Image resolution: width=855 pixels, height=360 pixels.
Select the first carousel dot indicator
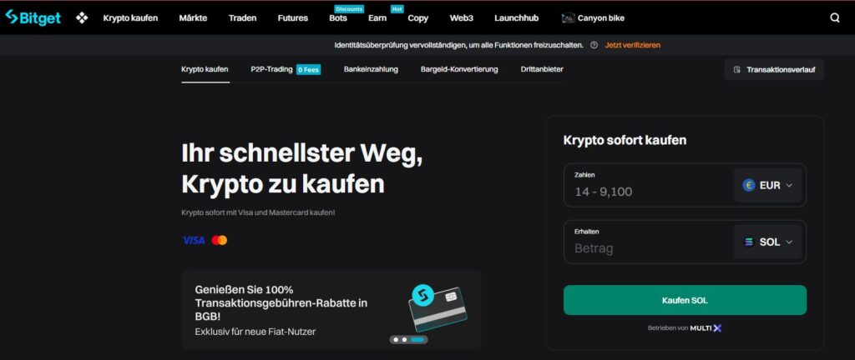(396, 339)
